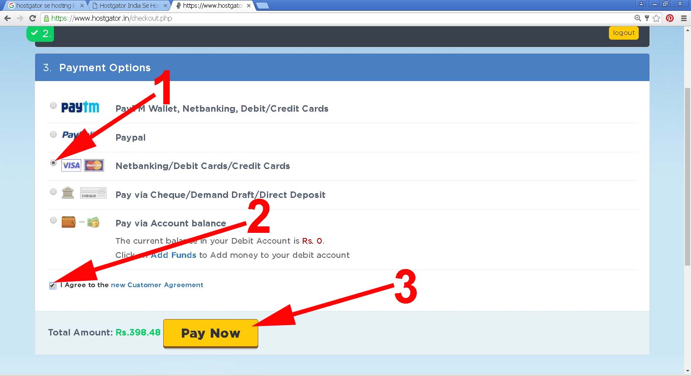Click the logout button
Screen dimensions: 691x376
tap(624, 33)
